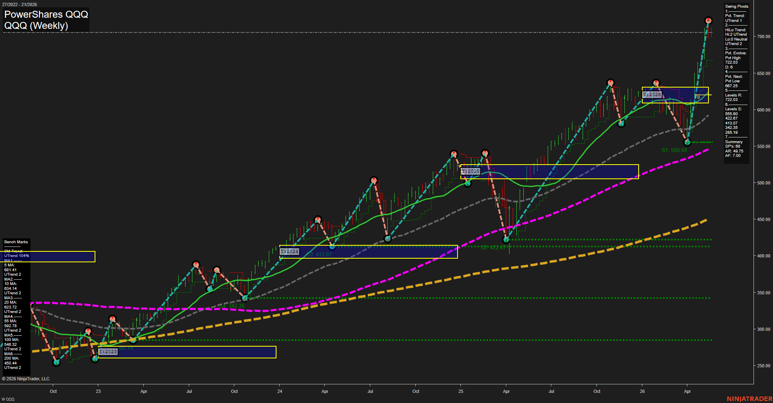
Task: Click the 546.32 moving average value
Action: click(11, 345)
